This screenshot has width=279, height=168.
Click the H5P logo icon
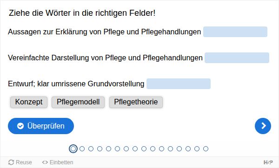[268, 162]
